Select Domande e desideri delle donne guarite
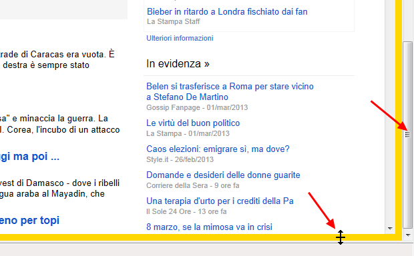 coord(223,175)
